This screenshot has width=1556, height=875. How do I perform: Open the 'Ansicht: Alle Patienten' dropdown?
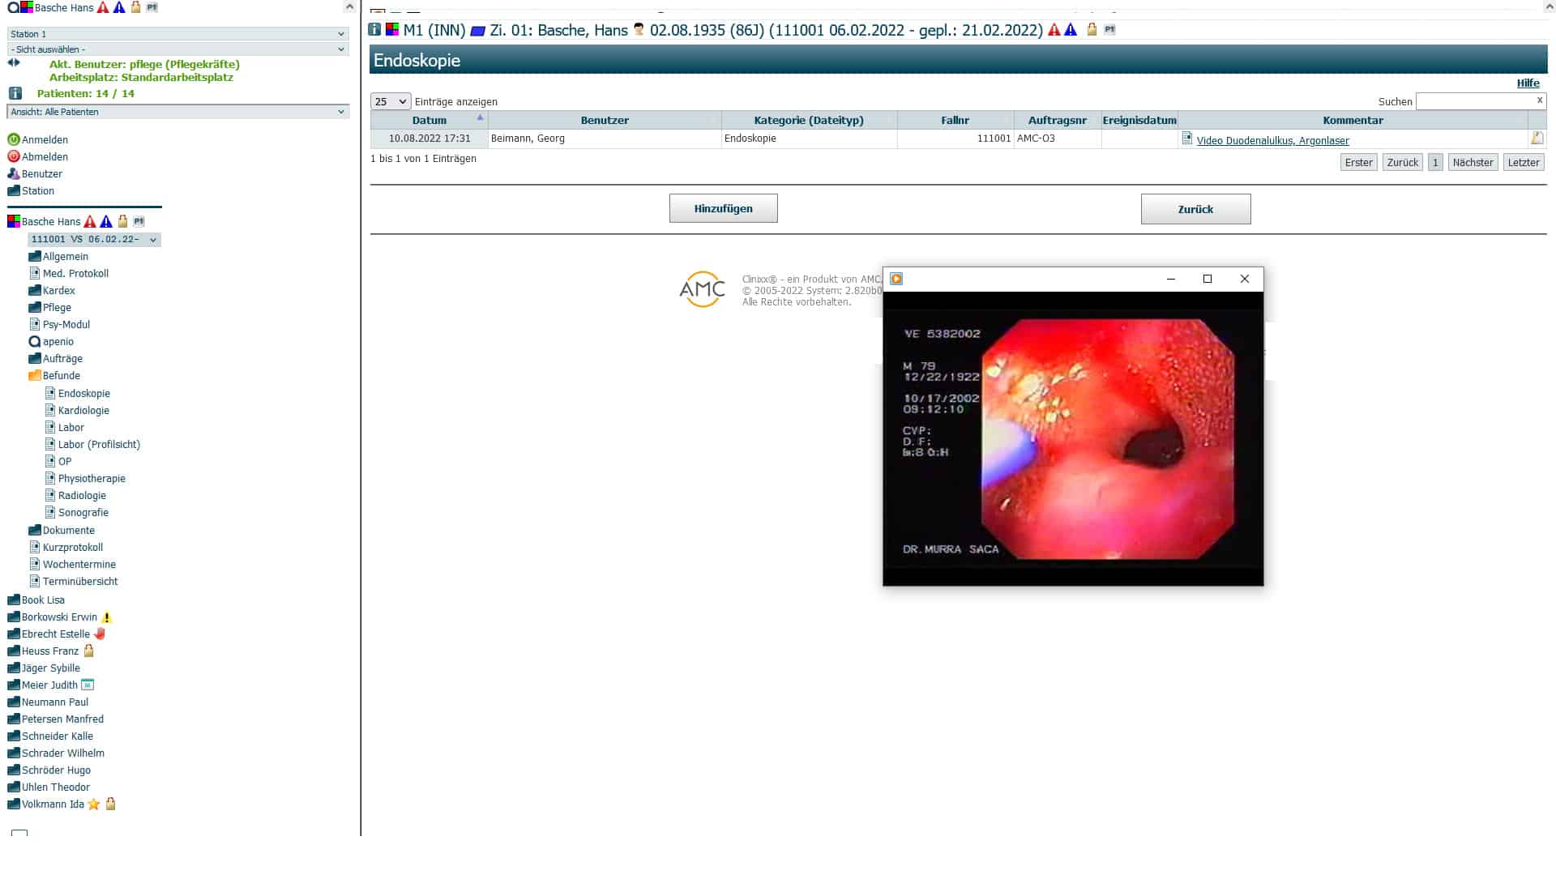pos(177,112)
